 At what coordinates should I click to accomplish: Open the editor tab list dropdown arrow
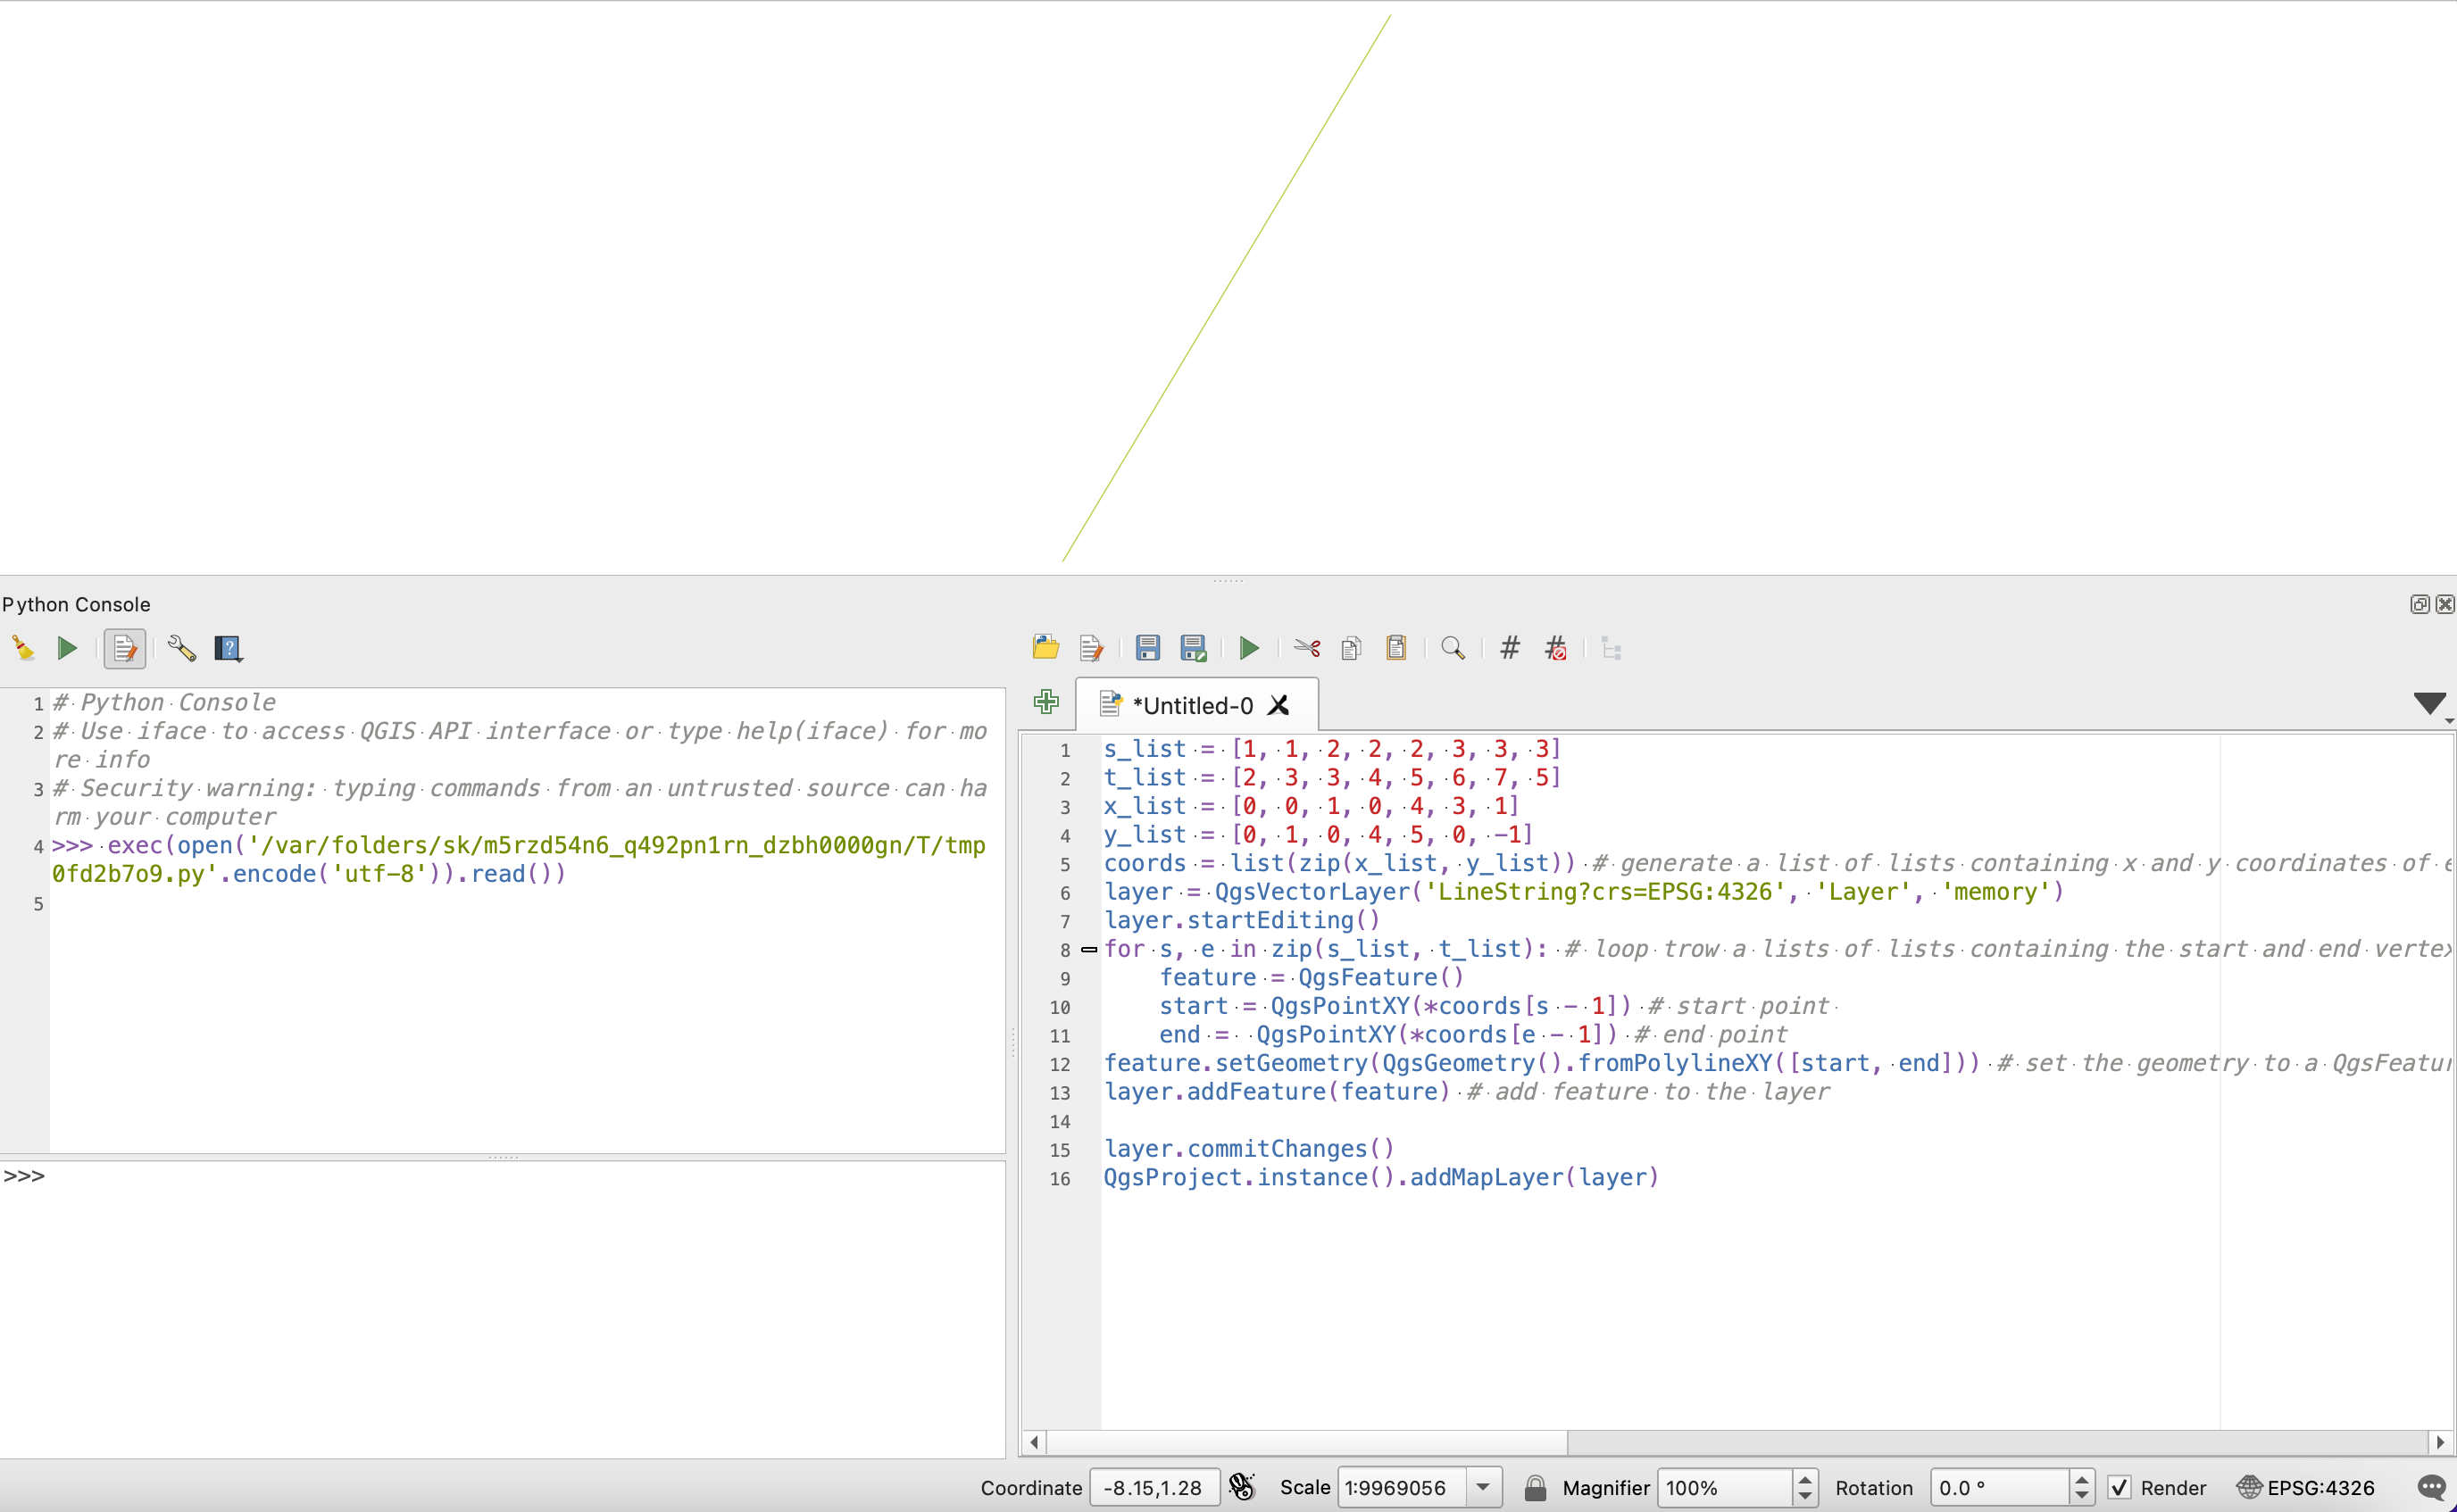tap(2430, 704)
